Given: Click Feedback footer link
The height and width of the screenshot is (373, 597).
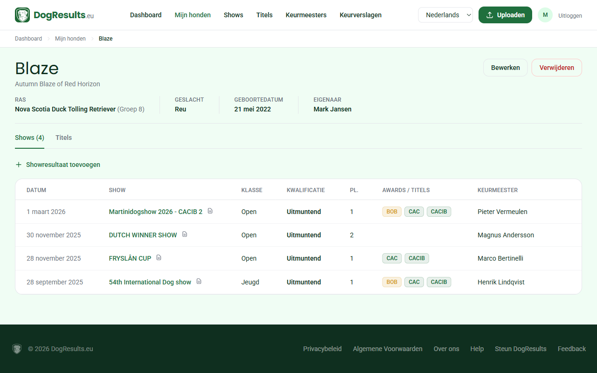Looking at the screenshot, I should click(x=572, y=349).
